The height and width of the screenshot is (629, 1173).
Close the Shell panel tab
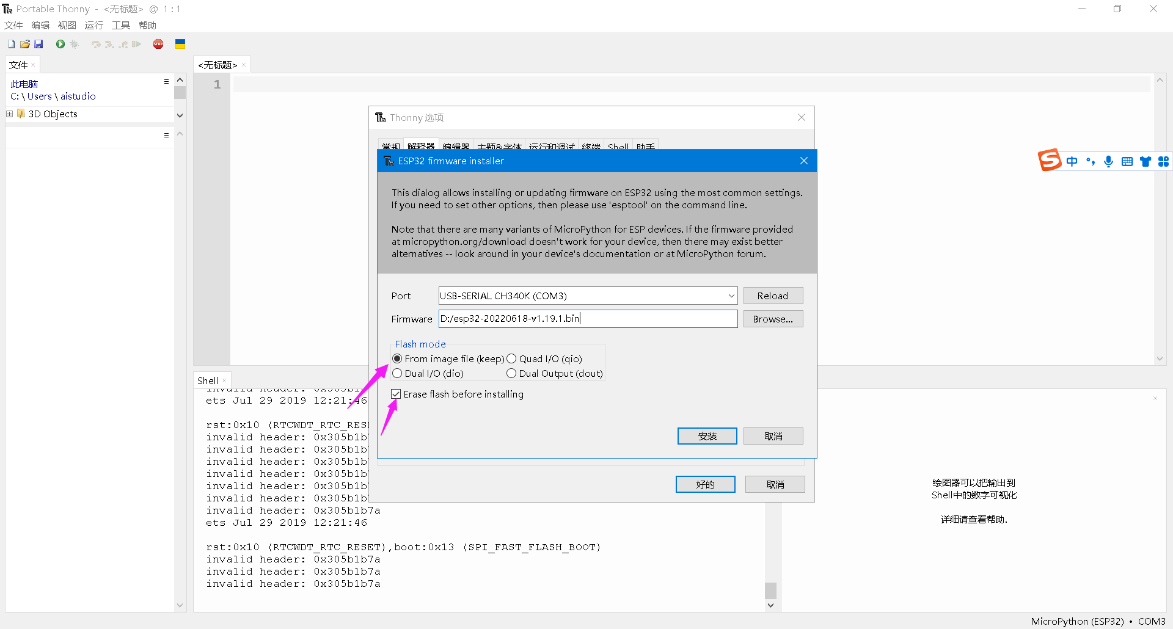(224, 380)
